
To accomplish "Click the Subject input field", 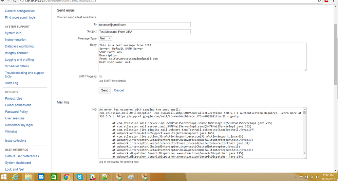I will (x=145, y=32).
